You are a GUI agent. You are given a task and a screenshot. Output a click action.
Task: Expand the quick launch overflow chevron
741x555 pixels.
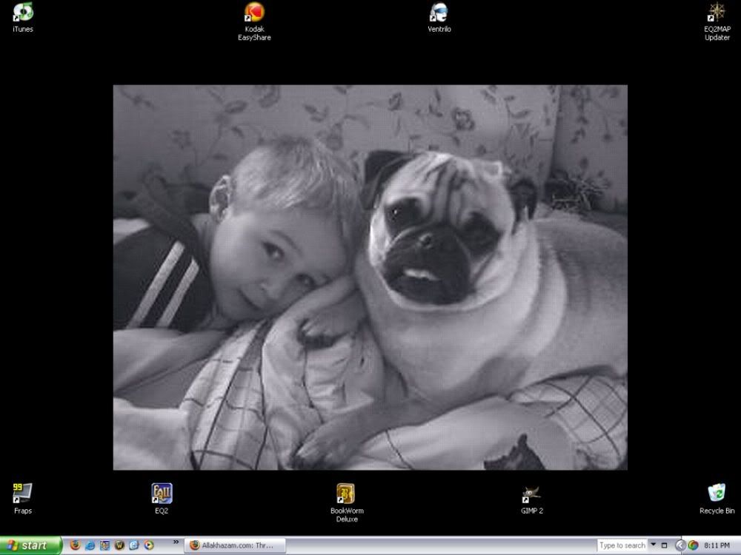(x=176, y=542)
